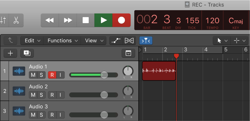Select track header number 2
The image size is (250, 121).
pos(4,91)
